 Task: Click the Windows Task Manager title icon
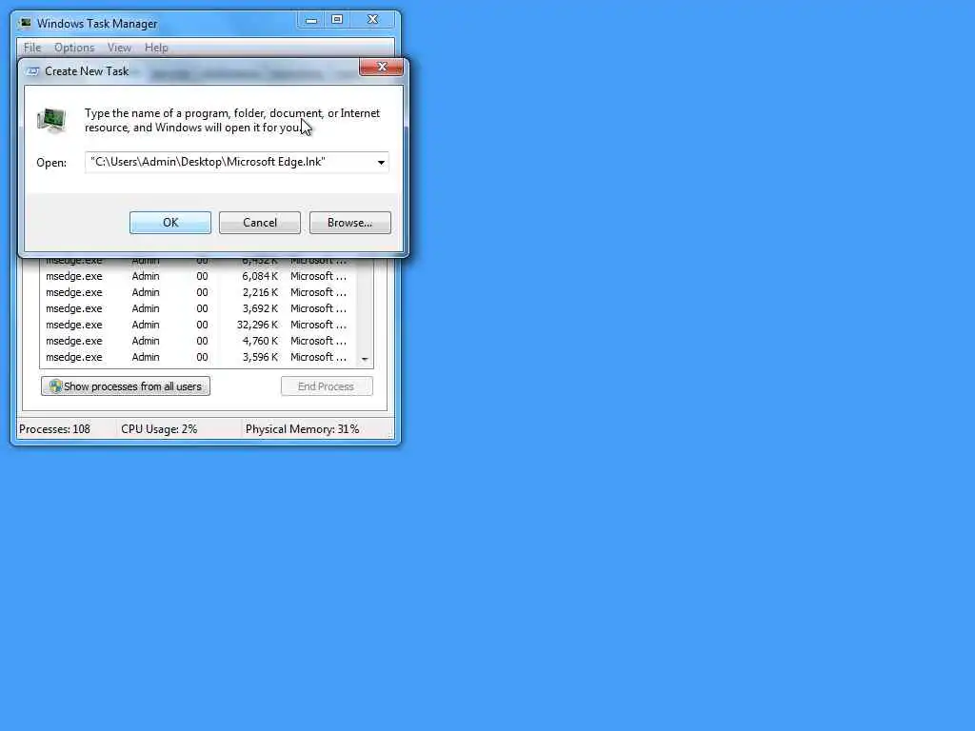pos(25,24)
